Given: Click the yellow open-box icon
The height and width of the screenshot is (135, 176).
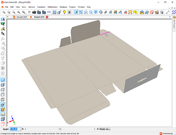Looking at the screenshot, I should coord(142,12).
